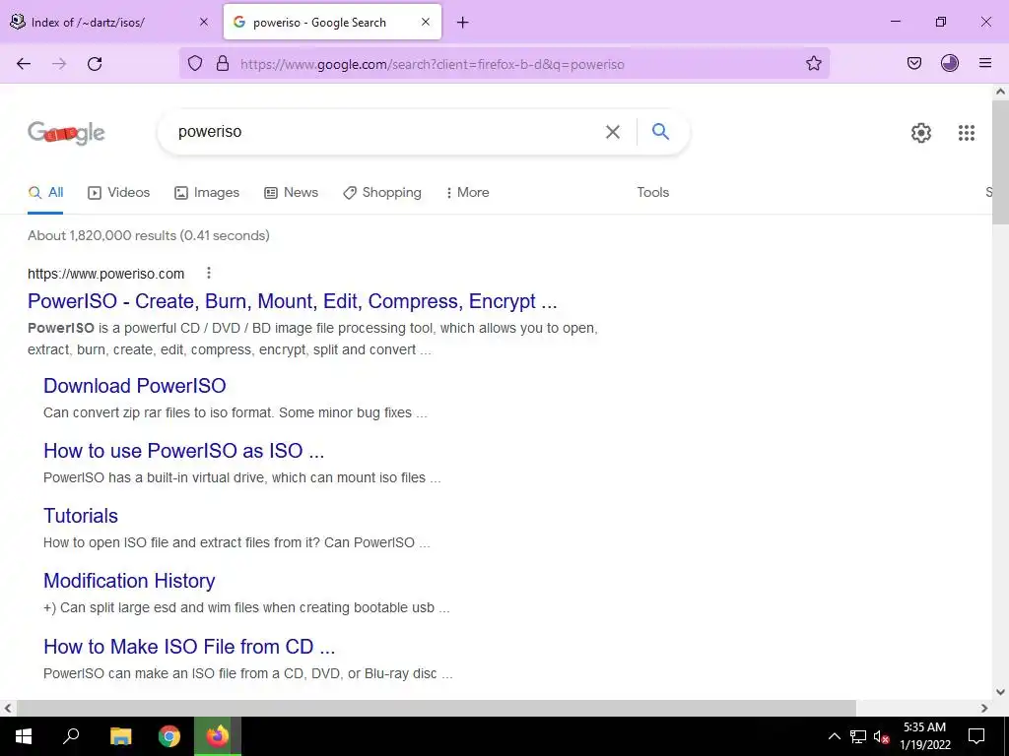
Task: Open the Modification History sitelink
Action: click(x=129, y=581)
